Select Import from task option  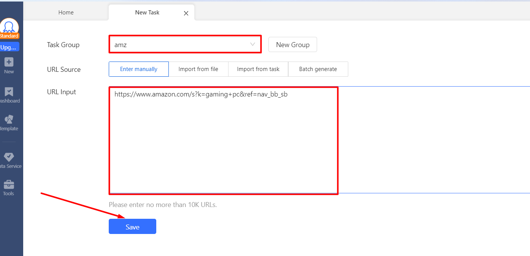click(x=258, y=69)
